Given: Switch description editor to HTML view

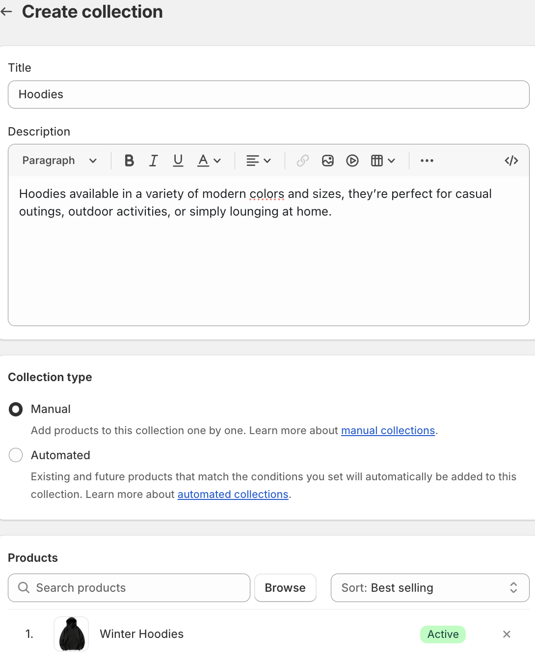Looking at the screenshot, I should [511, 161].
